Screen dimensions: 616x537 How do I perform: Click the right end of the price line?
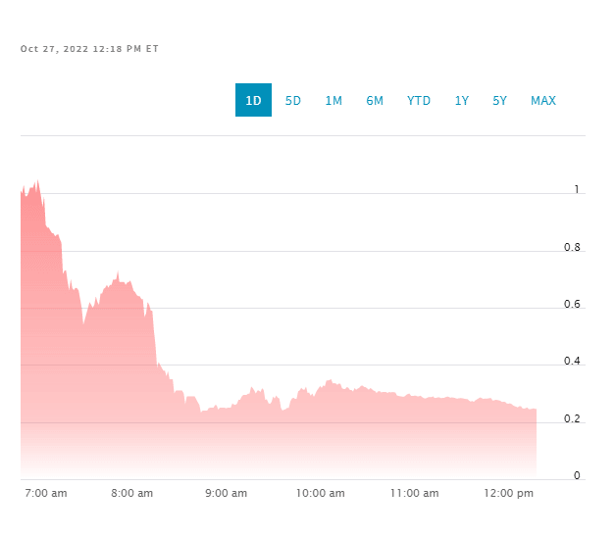click(536, 410)
